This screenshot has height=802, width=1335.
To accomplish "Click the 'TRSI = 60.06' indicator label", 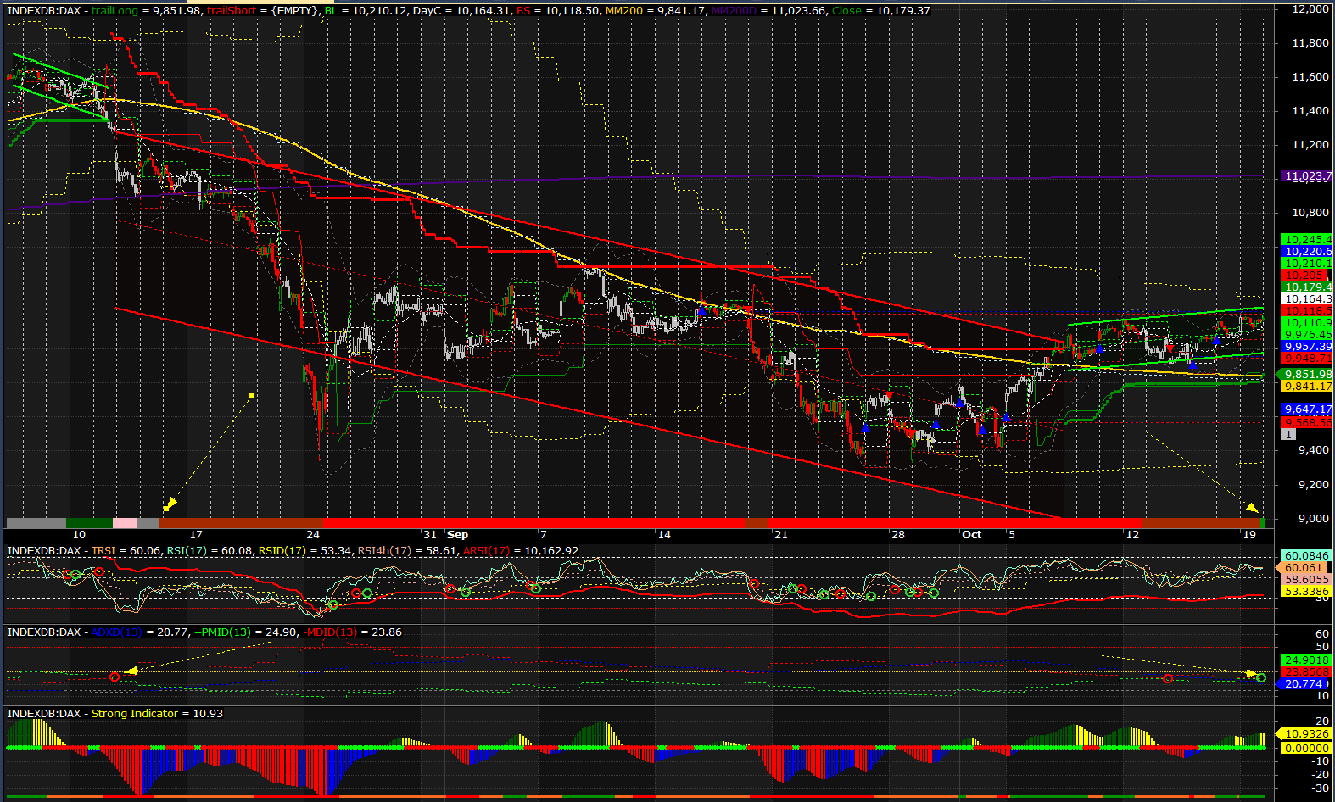I will [126, 551].
